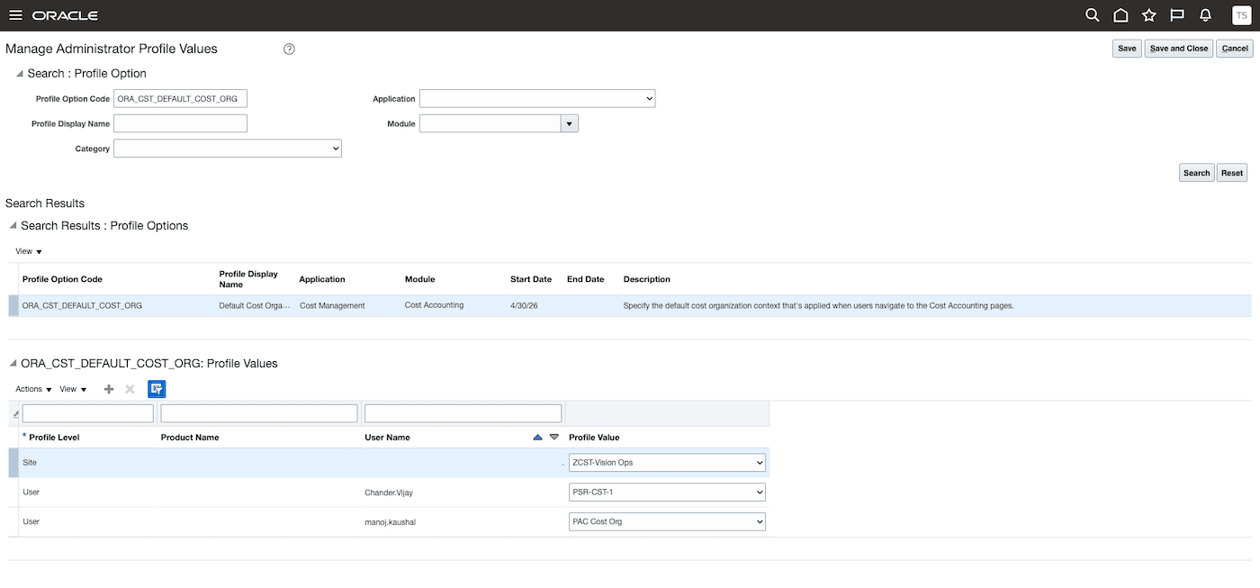Image resolution: width=1260 pixels, height=588 pixels.
Task: Open the PAC Cost Org profile value dropdown
Action: click(x=668, y=521)
